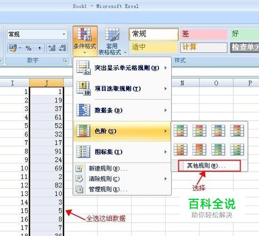This screenshot has height=236, width=259.
Task: Apply the 常规 cell style
Action: [153, 34]
